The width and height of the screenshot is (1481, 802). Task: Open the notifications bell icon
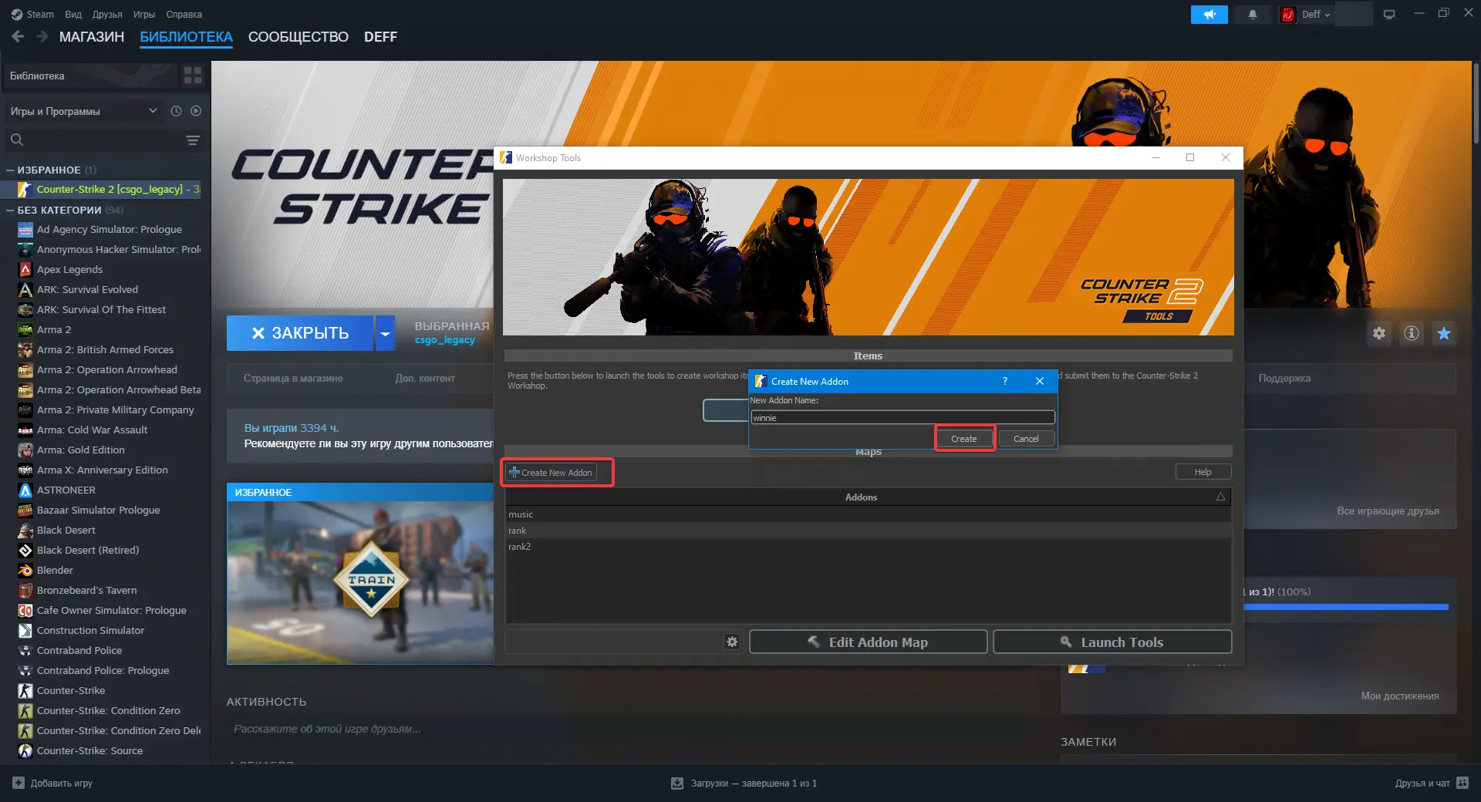1252,14
